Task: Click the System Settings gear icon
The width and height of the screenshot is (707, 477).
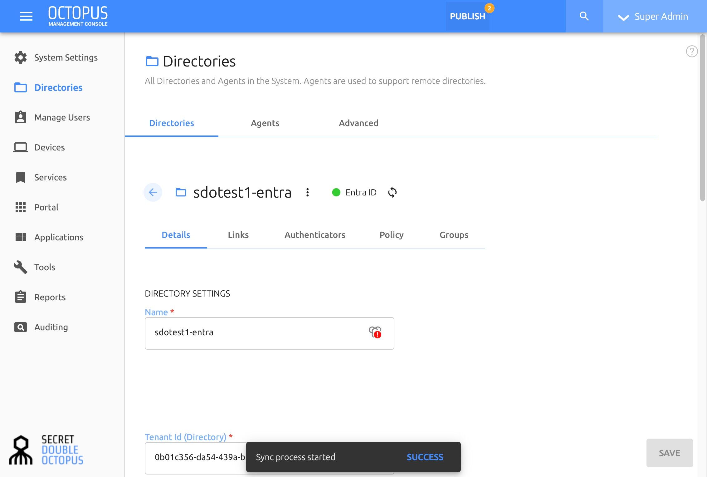Action: (x=21, y=57)
